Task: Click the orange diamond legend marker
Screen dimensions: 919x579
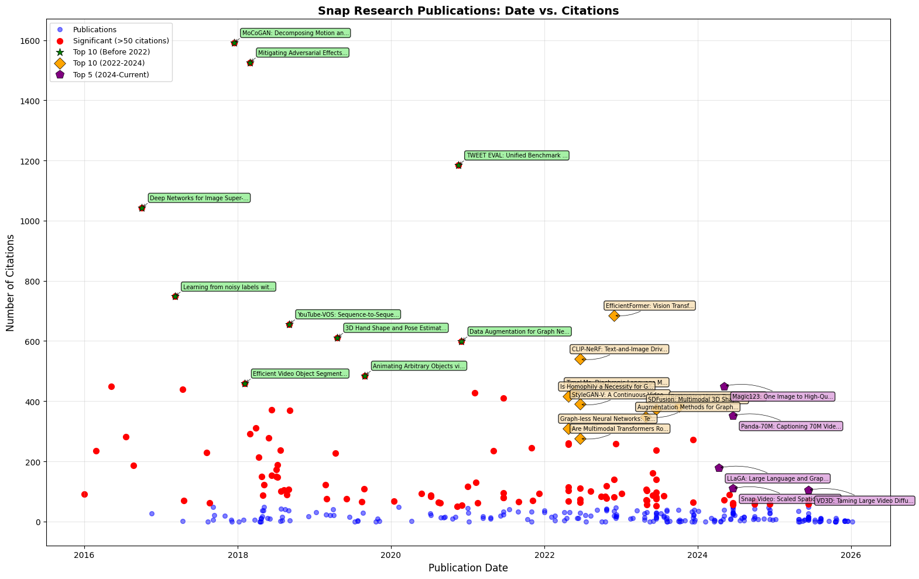Action: [x=60, y=63]
